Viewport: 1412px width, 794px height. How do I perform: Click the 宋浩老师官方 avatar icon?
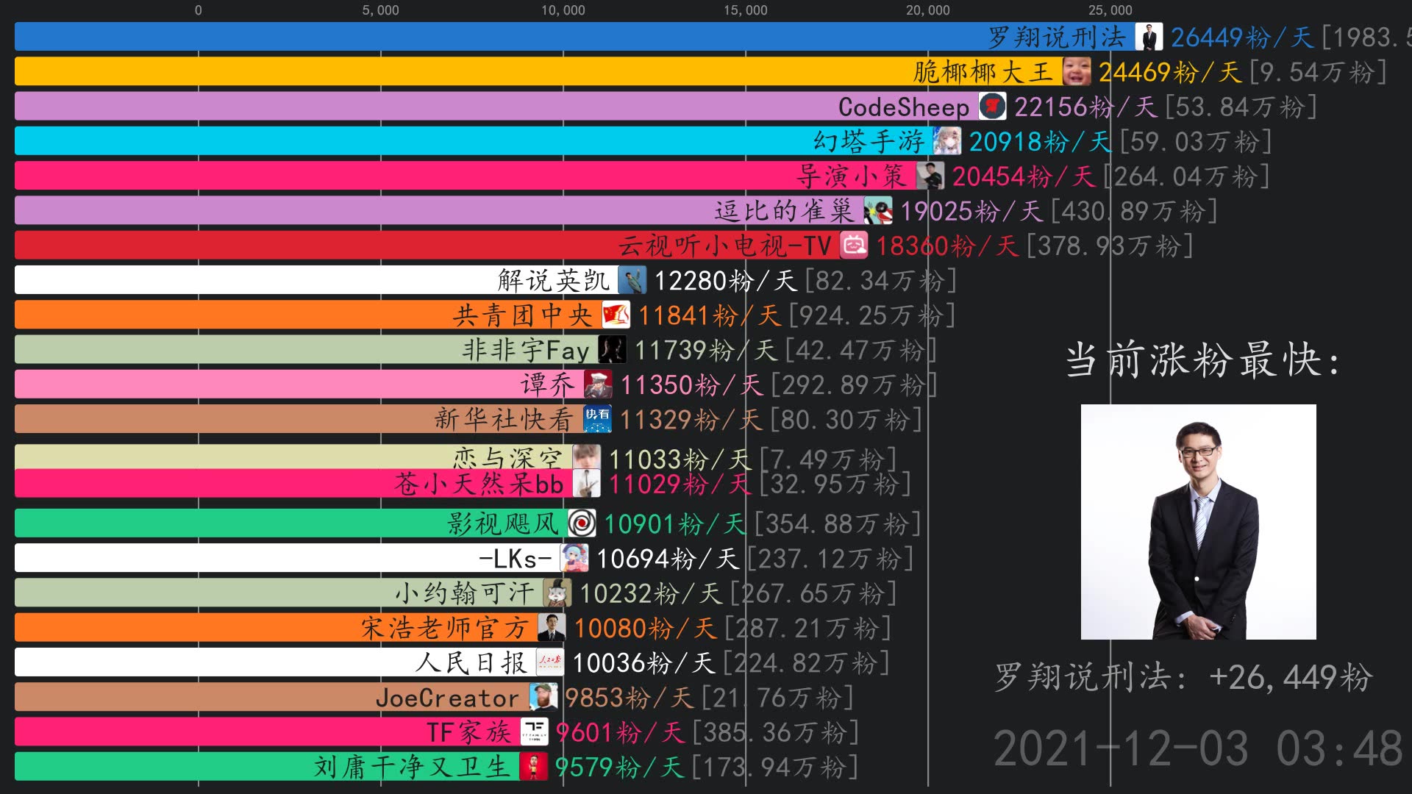552,628
